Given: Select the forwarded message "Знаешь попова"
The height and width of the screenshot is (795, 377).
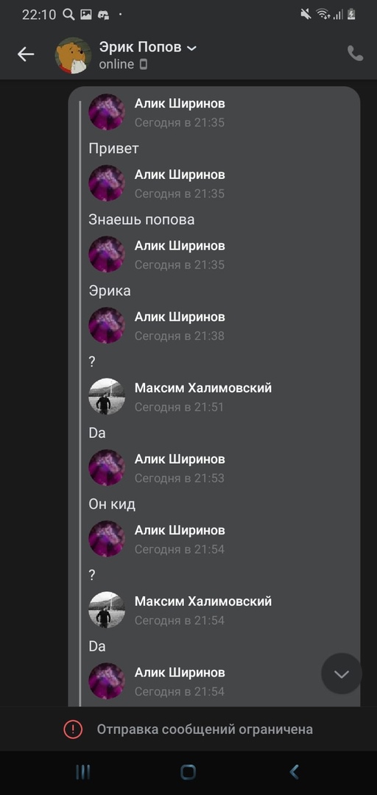Looking at the screenshot, I should coord(141,219).
